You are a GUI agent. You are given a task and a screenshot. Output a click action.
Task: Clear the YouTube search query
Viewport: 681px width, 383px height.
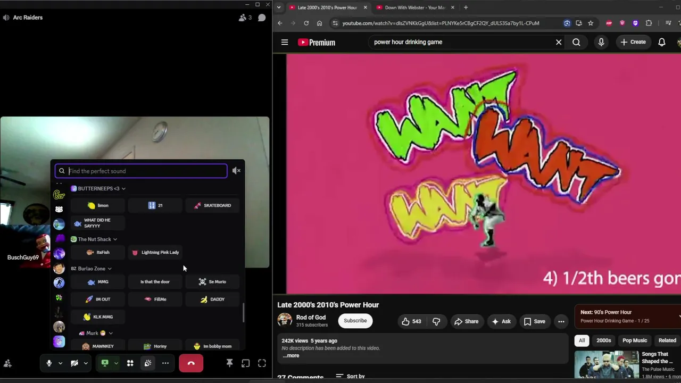click(x=559, y=42)
